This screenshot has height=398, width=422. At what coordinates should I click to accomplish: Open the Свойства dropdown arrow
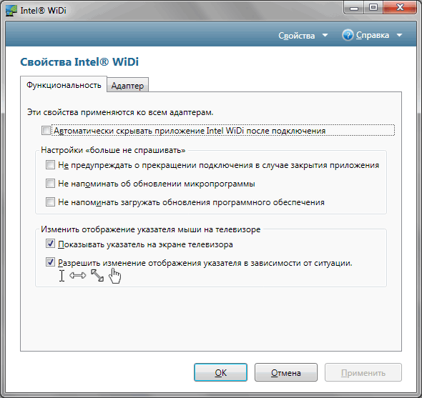325,35
